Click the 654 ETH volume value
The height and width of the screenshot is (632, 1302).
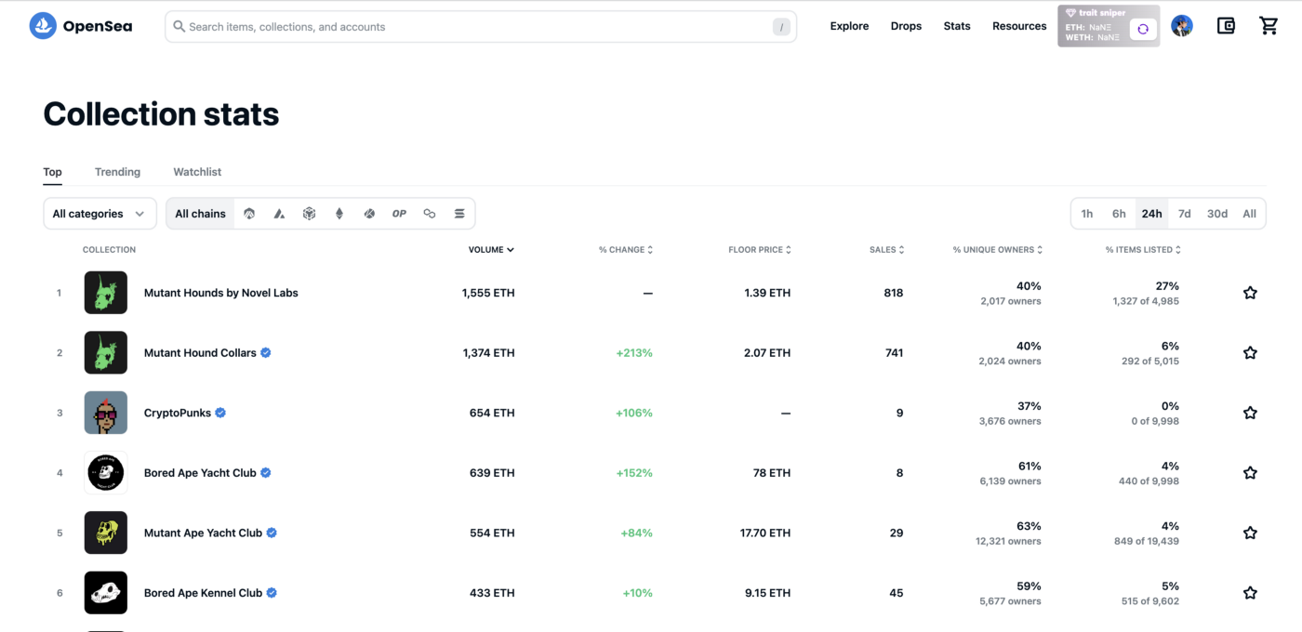pyautogui.click(x=492, y=413)
